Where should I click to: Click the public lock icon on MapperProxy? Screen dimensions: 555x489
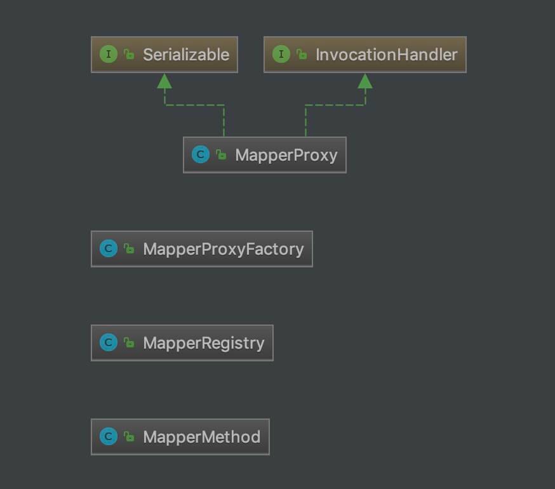(x=221, y=155)
